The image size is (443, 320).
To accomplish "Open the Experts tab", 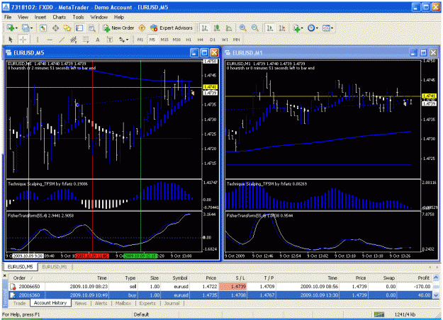I will [x=147, y=303].
